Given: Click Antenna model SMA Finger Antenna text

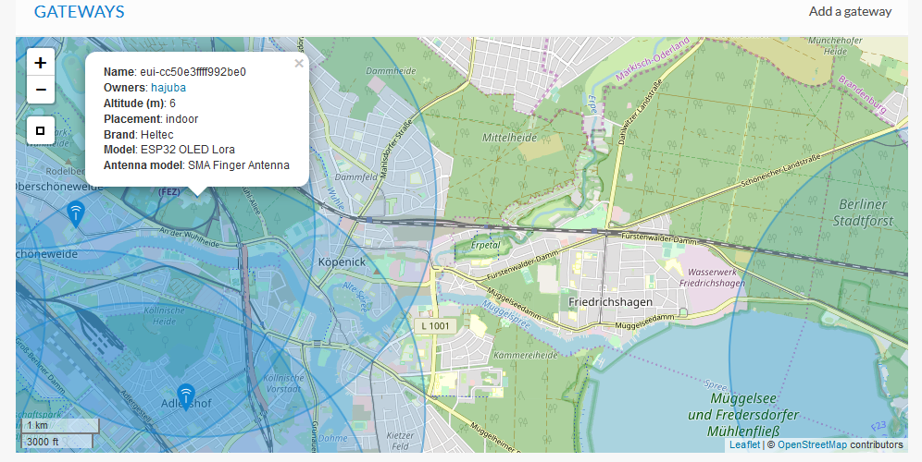Looking at the screenshot, I should (196, 165).
